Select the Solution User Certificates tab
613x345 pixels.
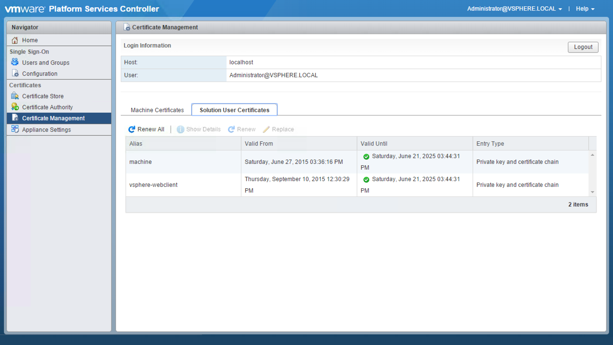(234, 110)
